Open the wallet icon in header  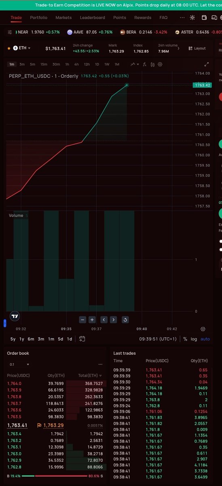point(204,18)
